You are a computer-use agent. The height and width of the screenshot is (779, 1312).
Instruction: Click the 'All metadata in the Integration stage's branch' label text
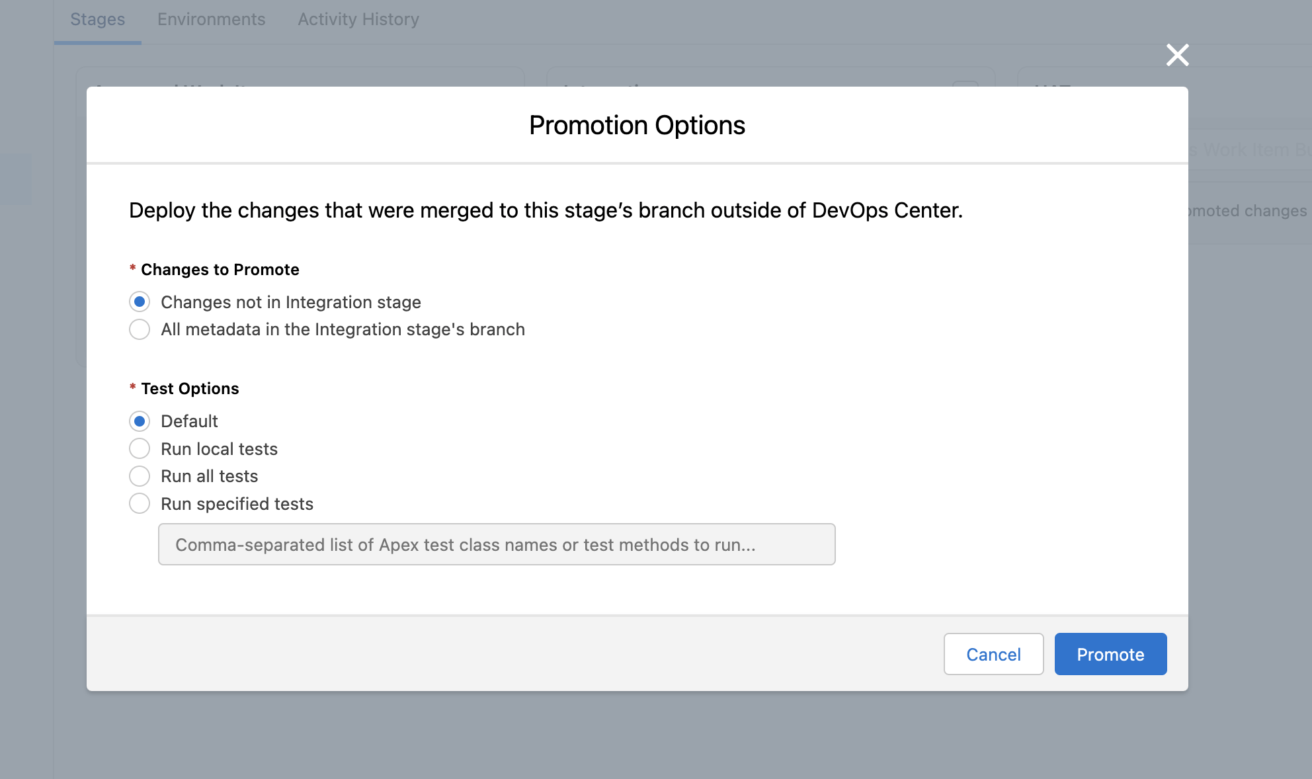[343, 329]
